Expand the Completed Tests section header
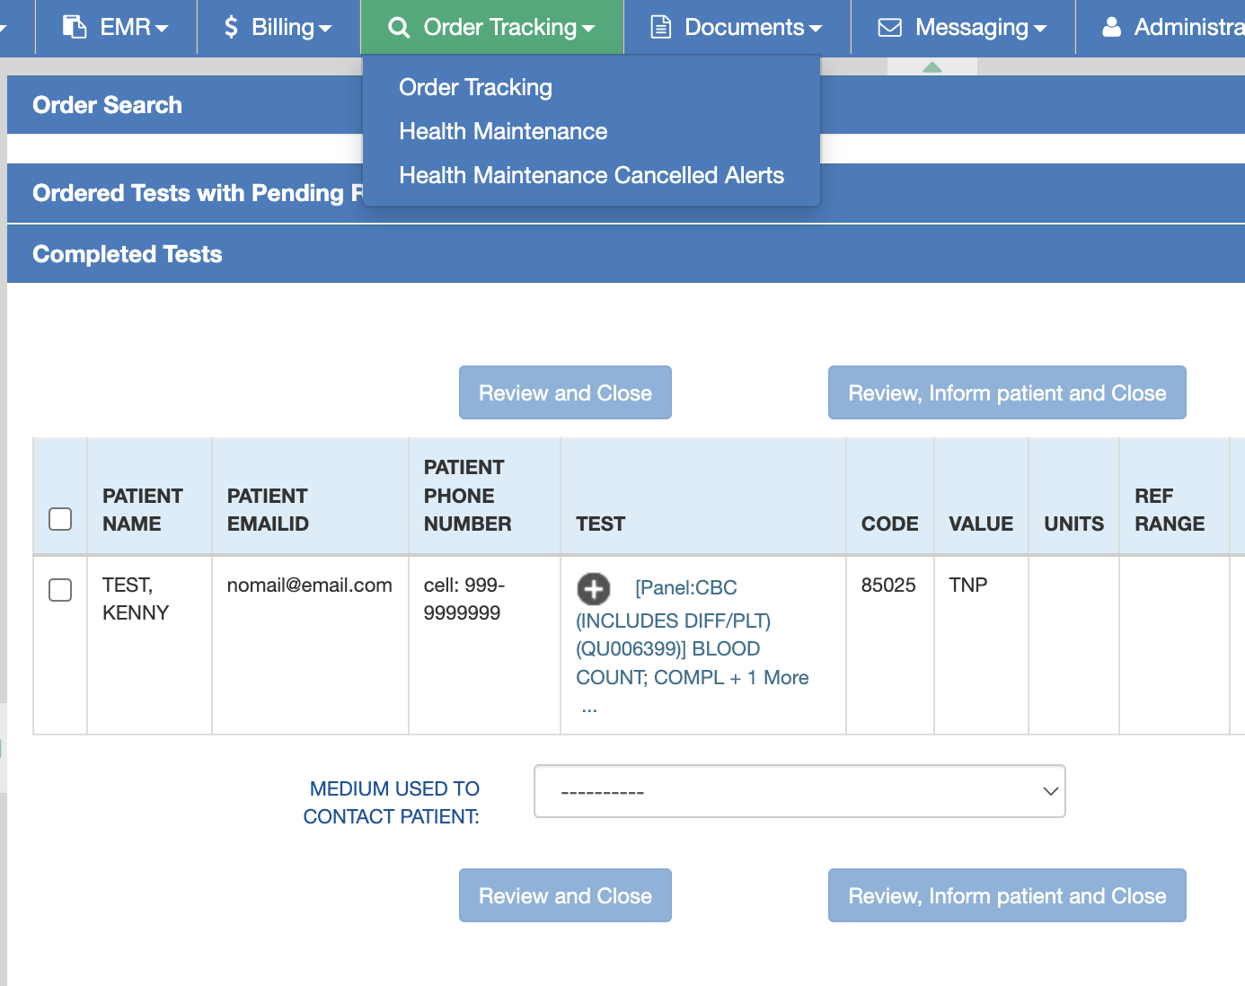Viewport: 1245px width, 986px height. tap(128, 254)
